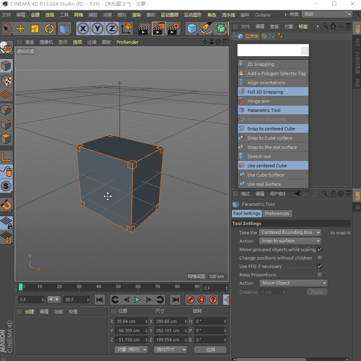Screen dimensions: 361x361
Task: Open the Pen spline tool icon
Action: coord(207,28)
